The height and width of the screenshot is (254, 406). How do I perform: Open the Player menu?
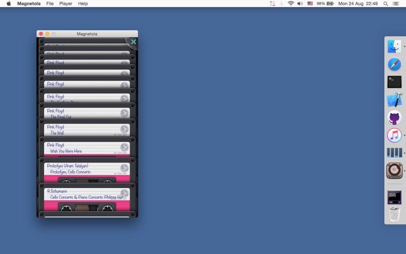(x=66, y=4)
